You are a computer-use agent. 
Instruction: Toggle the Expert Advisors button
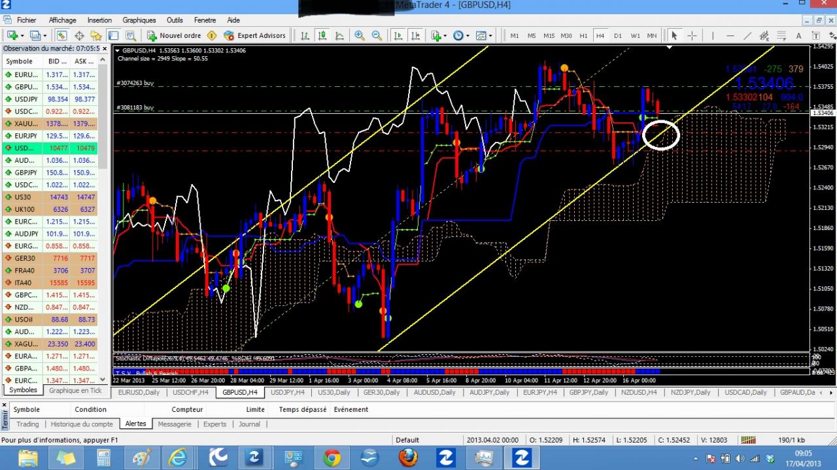(254, 35)
